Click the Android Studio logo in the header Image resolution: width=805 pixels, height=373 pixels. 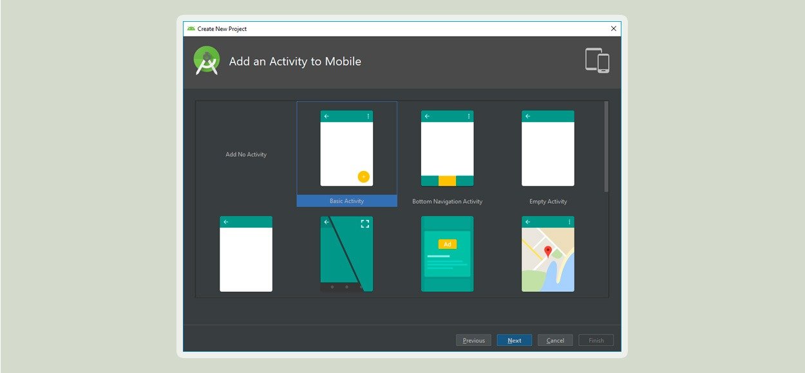tap(207, 60)
